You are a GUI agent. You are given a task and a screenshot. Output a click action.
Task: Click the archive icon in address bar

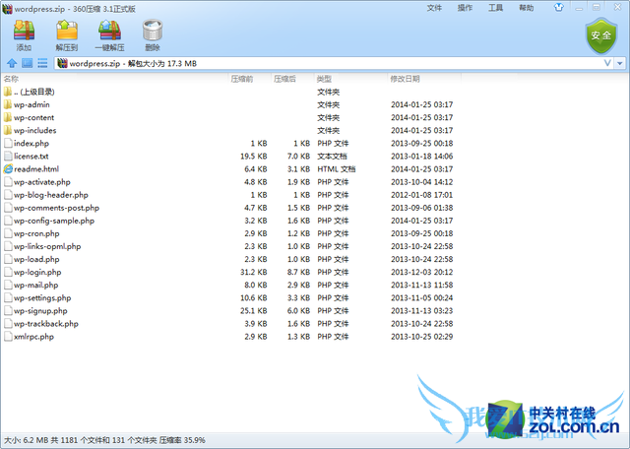click(62, 63)
